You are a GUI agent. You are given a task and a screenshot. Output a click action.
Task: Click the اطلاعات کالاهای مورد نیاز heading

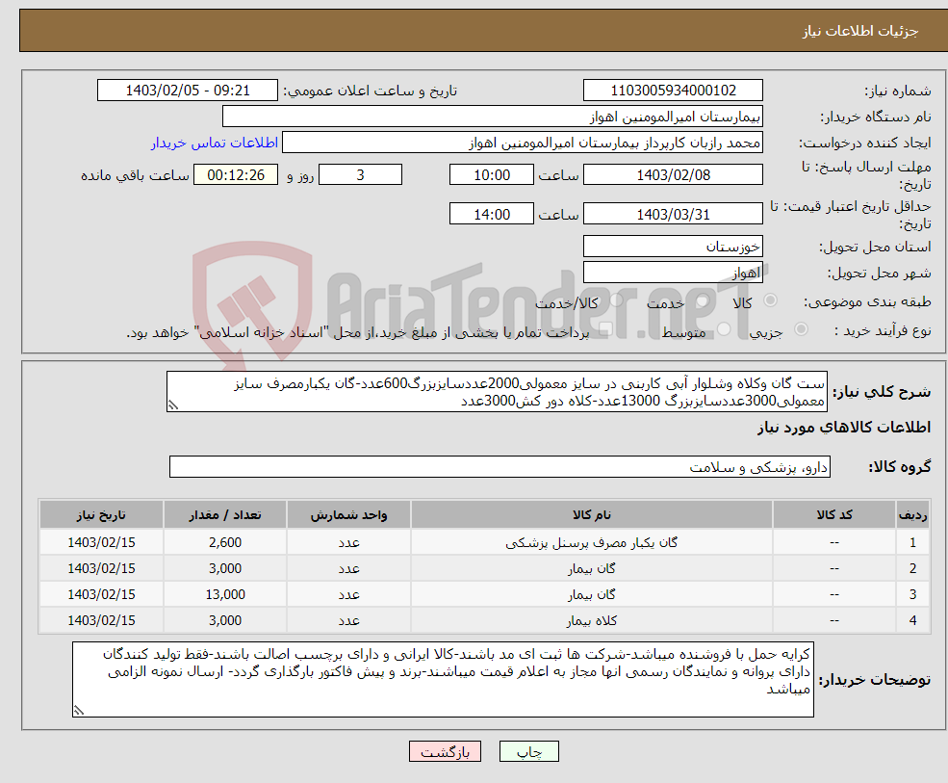tap(844, 428)
